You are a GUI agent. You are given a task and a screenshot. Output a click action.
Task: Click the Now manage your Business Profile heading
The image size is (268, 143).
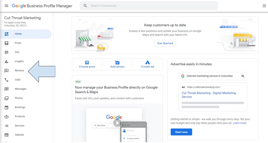pos(116,90)
